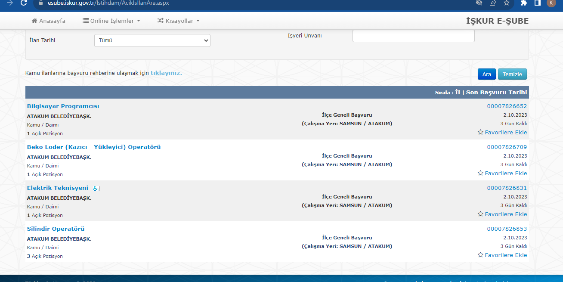Click the star icon for listing 00007826853
Viewport: 563px width, 282px height.
tap(480, 255)
